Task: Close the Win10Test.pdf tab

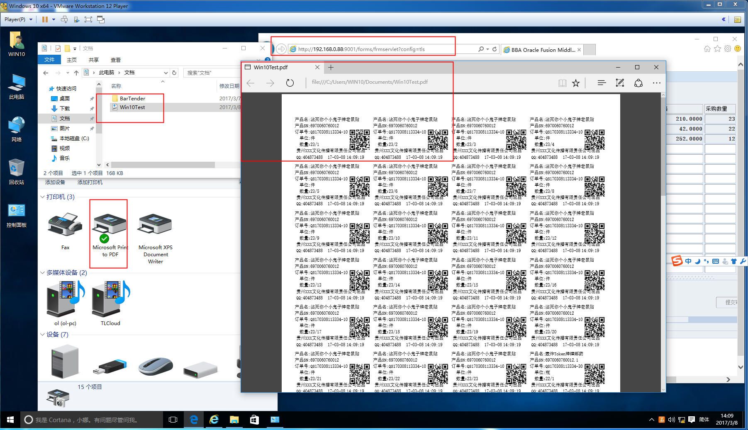Action: click(317, 67)
